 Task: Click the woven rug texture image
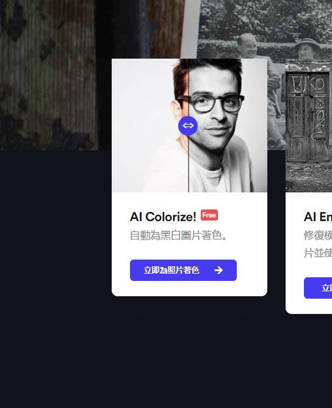point(49,75)
